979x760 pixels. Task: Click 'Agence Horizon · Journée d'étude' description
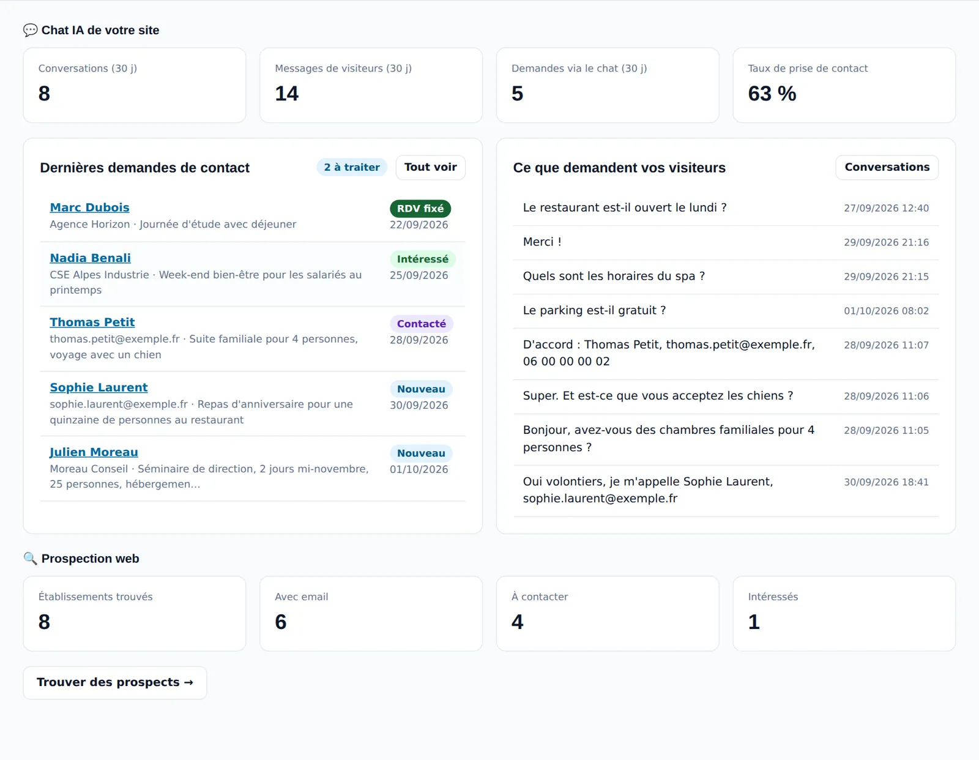click(173, 224)
